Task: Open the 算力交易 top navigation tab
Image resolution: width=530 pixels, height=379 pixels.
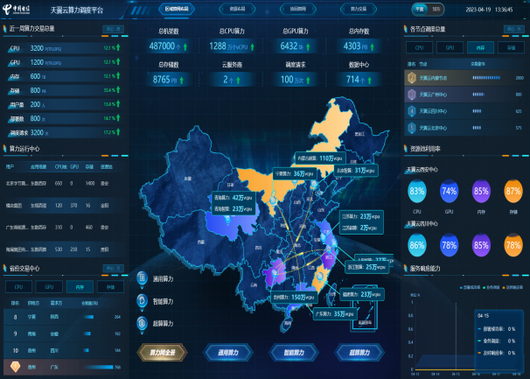Action: (359, 9)
